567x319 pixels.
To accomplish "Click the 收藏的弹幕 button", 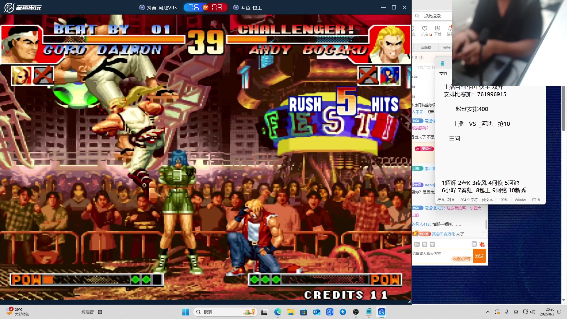I will click(x=462, y=259).
